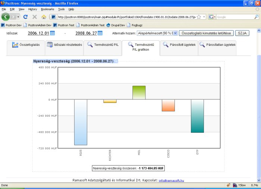Click the magnifier icon next to chart title
The height and width of the screenshot is (189, 261).
click(x=116, y=61)
